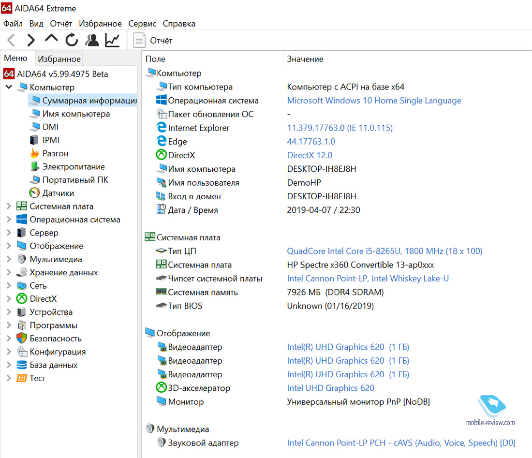Screen dimensions: 532x458
Task: Open the Файл menu
Action: pyautogui.click(x=13, y=24)
